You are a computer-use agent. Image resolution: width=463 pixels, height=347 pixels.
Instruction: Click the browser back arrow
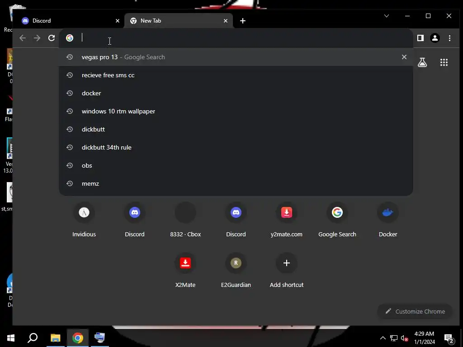[23, 38]
